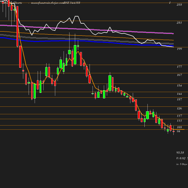Select the "199" price level label
Viewport: 188px width, 188px height.
(179, 49)
